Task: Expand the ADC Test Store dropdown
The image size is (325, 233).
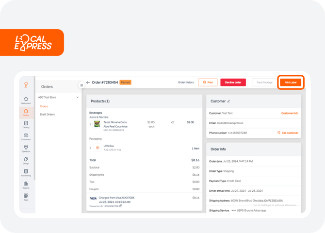Action: 77,97
